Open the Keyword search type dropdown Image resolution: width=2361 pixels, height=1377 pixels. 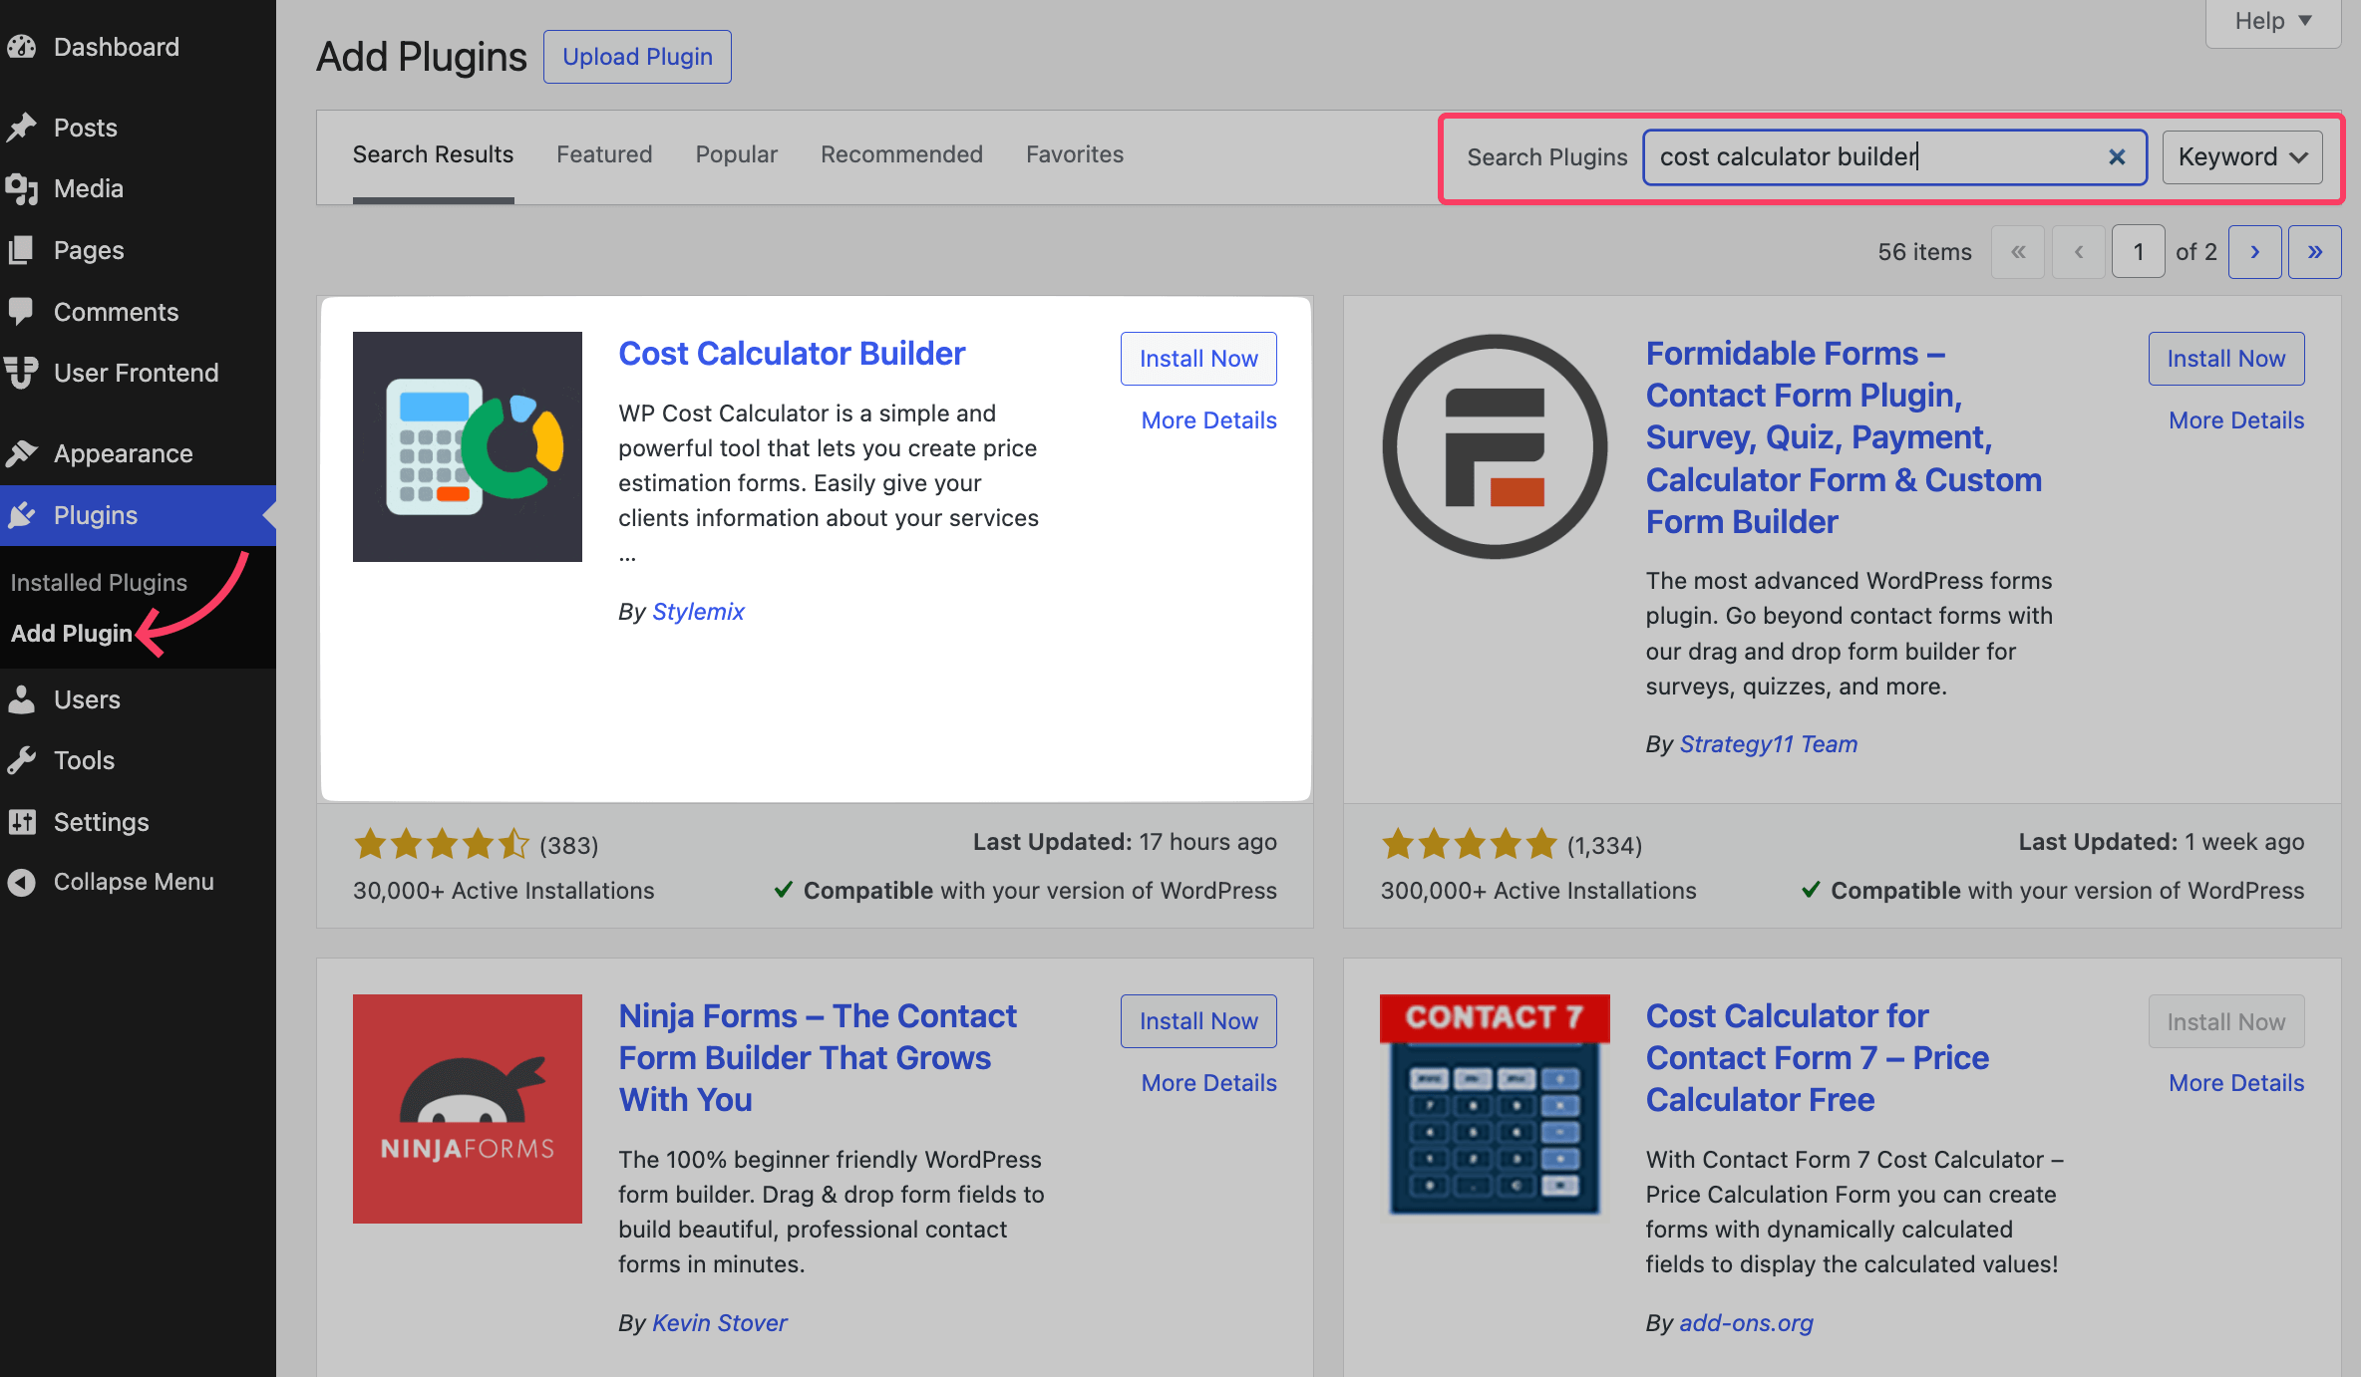(x=2242, y=157)
